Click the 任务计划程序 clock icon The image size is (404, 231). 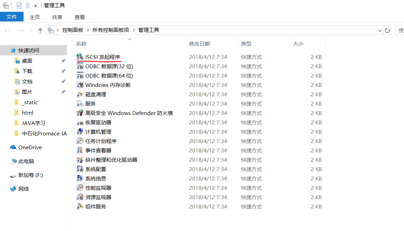[x=80, y=141]
